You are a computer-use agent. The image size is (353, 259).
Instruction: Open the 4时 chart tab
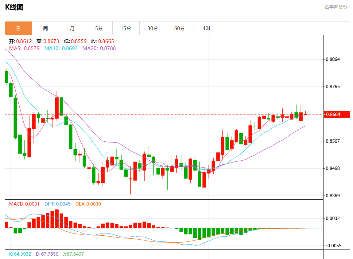click(207, 28)
